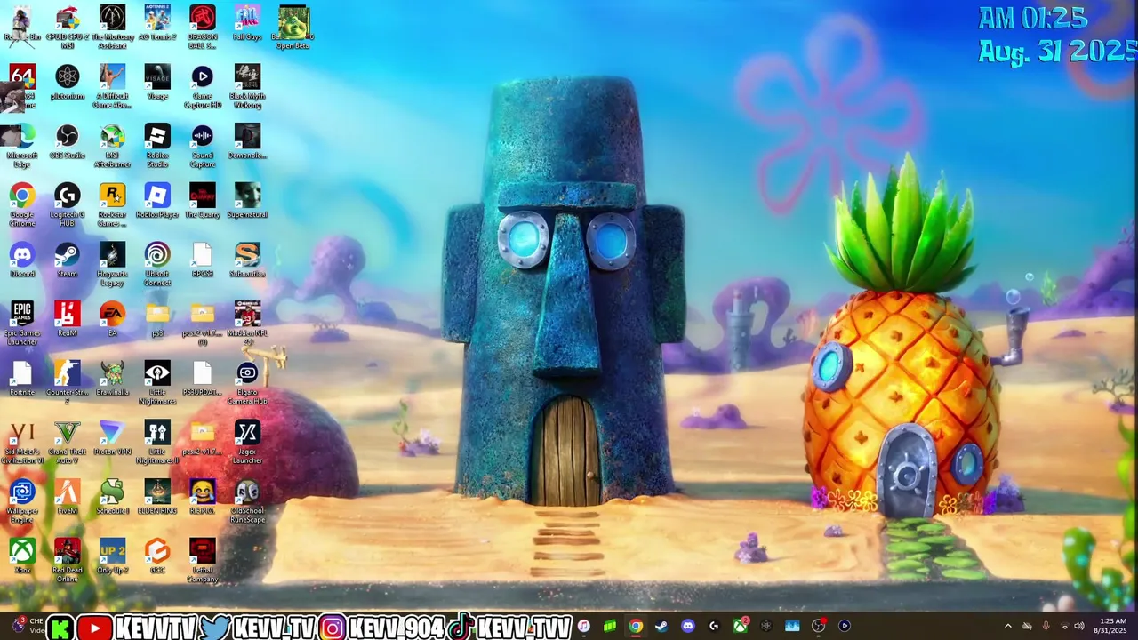Launch Black Myth Wukong shortcut
This screenshot has width=1138, height=640.
tap(247, 86)
